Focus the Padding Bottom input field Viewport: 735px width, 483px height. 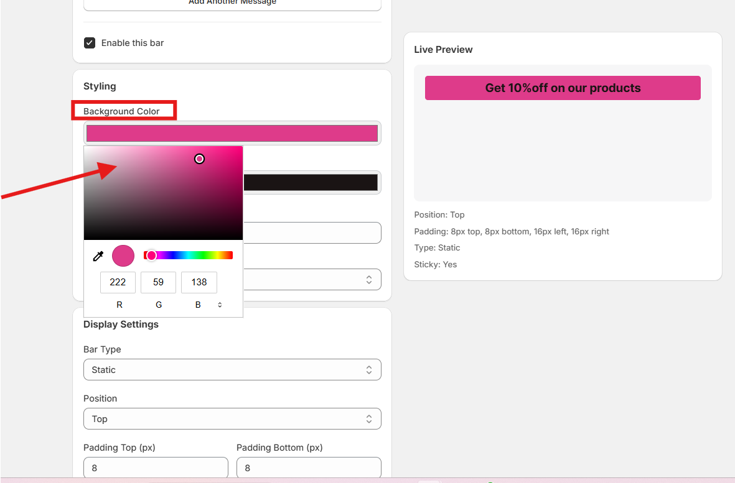309,467
